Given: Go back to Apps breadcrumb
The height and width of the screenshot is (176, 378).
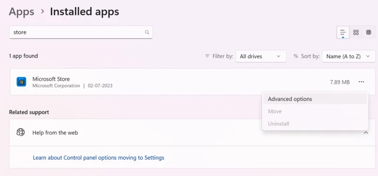Looking at the screenshot, I should 21,11.
